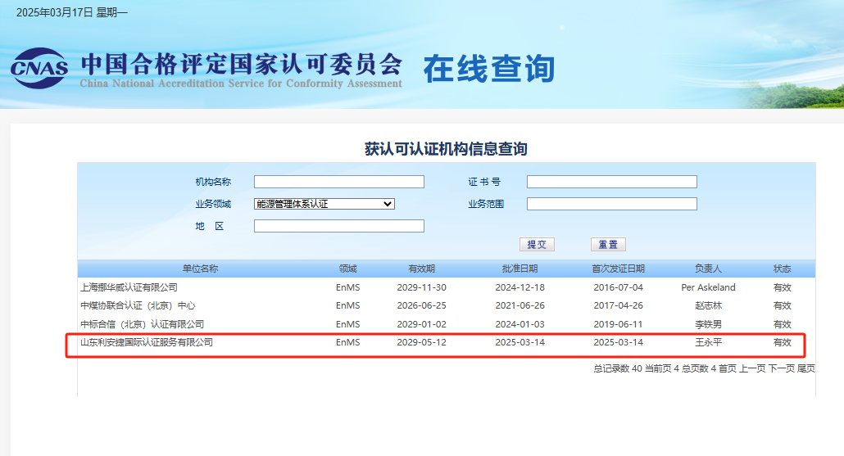Viewport: 844px width, 456px height.
Task: Click approval date 2024-12-18
Action: 520,287
